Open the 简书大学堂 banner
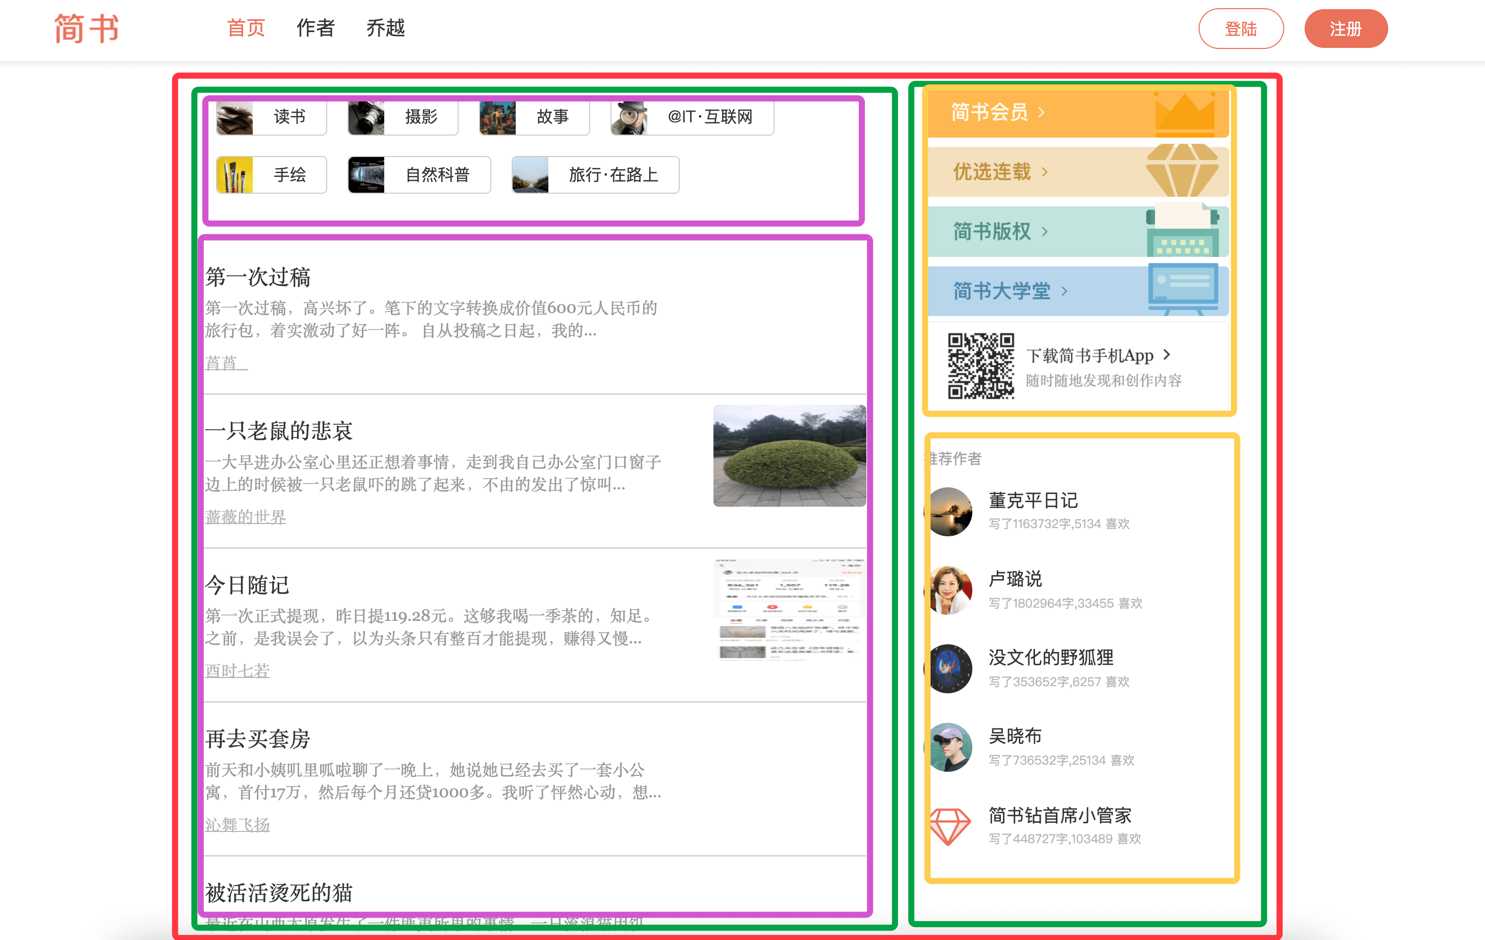Screen dimensions: 1485x940 [1078, 291]
